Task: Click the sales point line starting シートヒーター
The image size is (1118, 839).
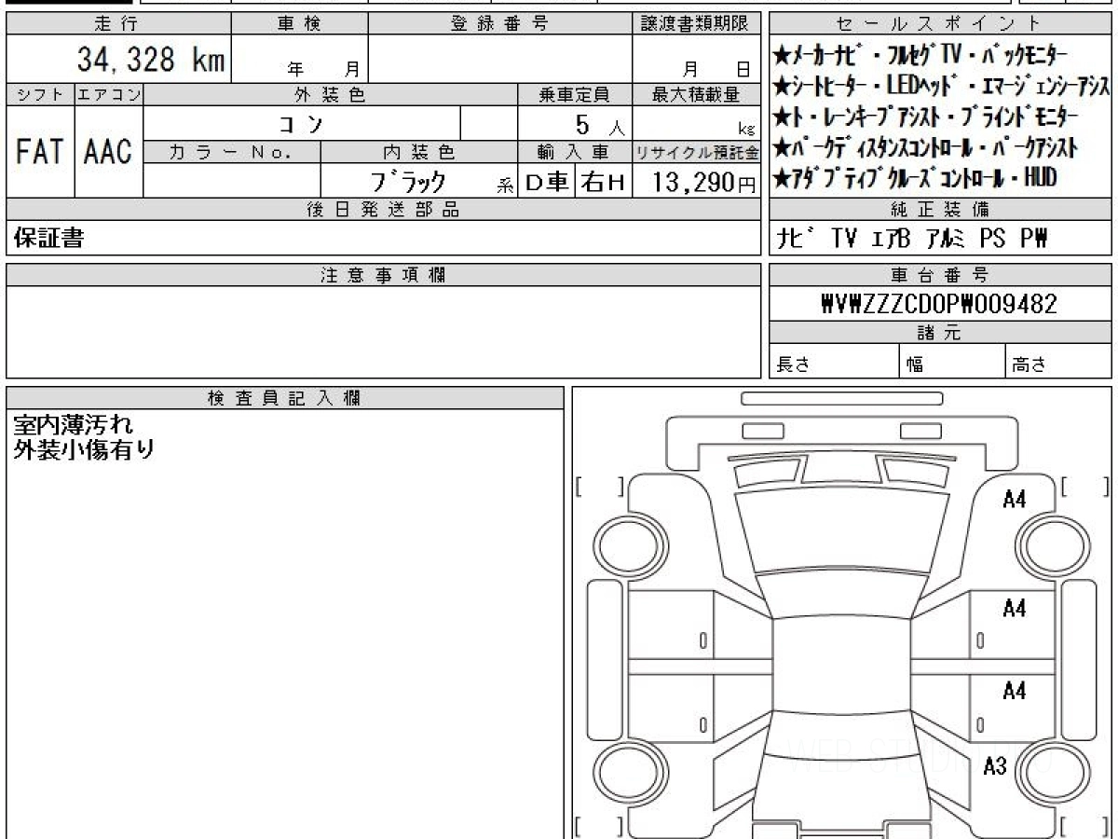Action: coord(941,87)
